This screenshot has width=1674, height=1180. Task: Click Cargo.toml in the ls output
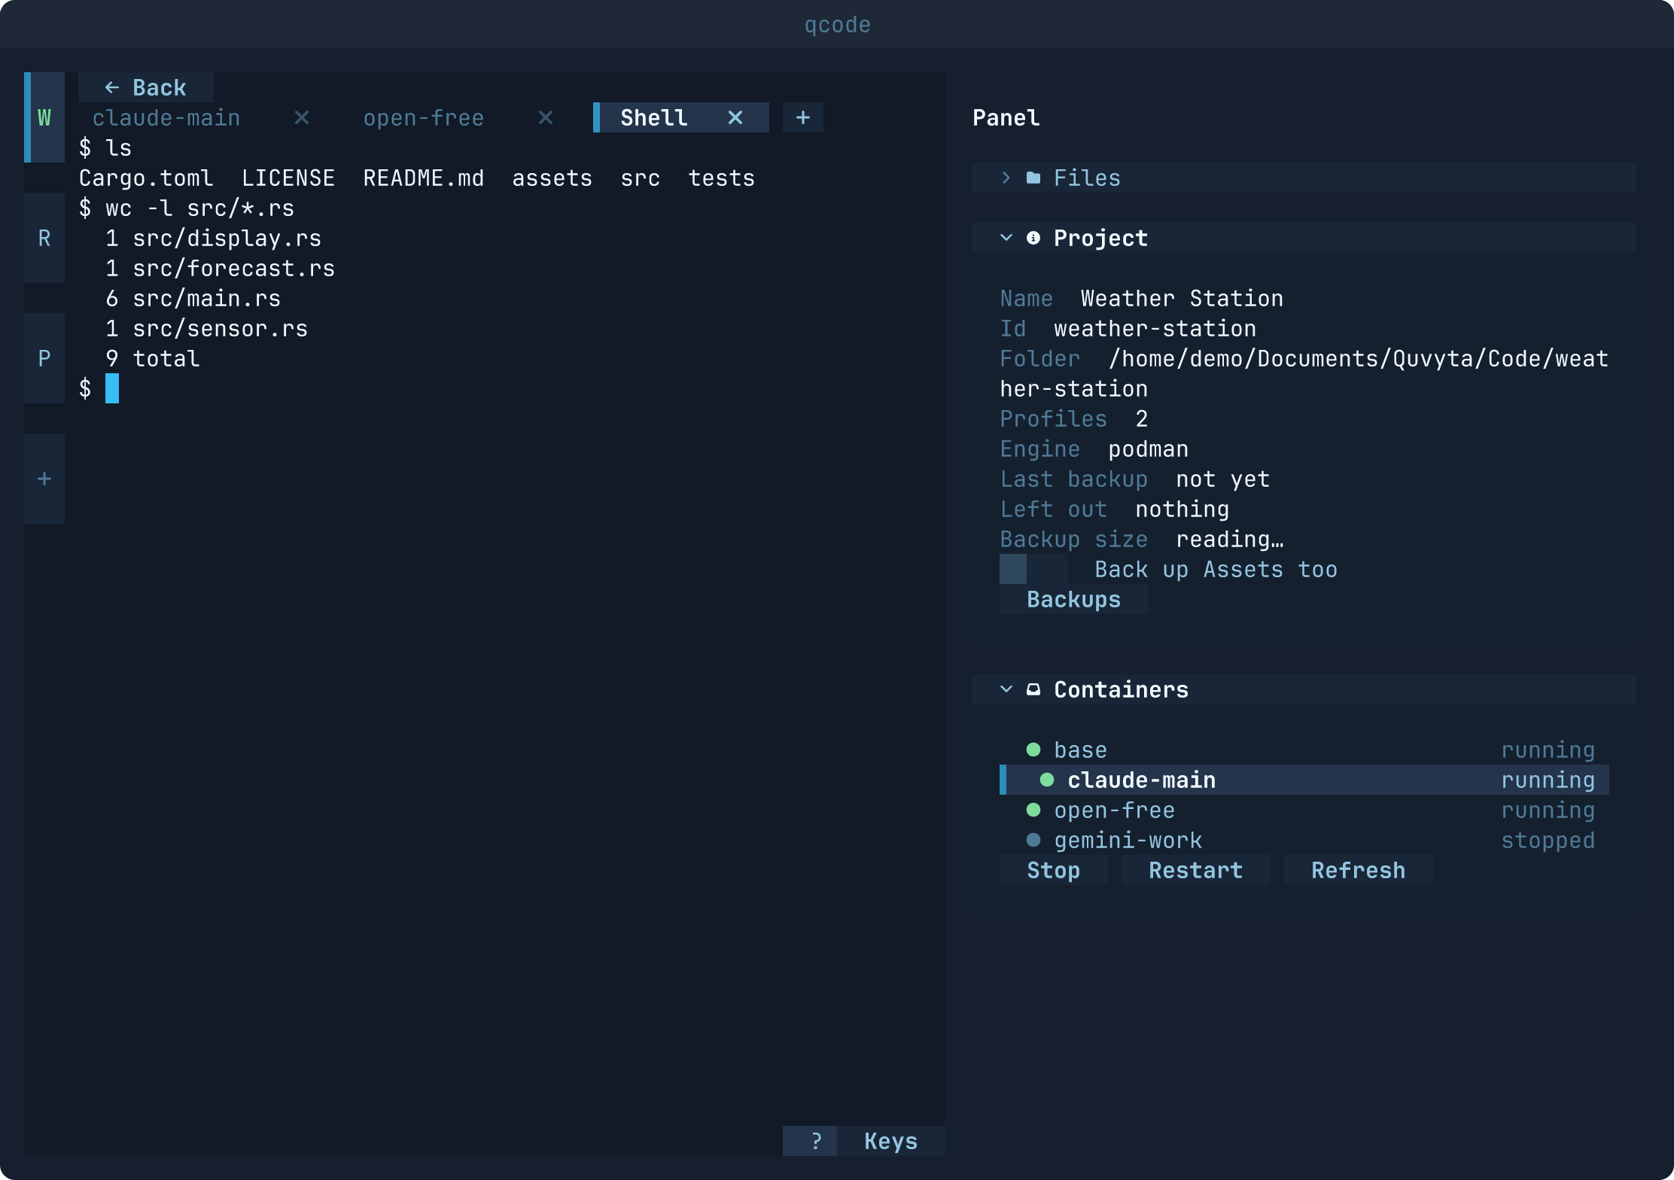point(146,178)
